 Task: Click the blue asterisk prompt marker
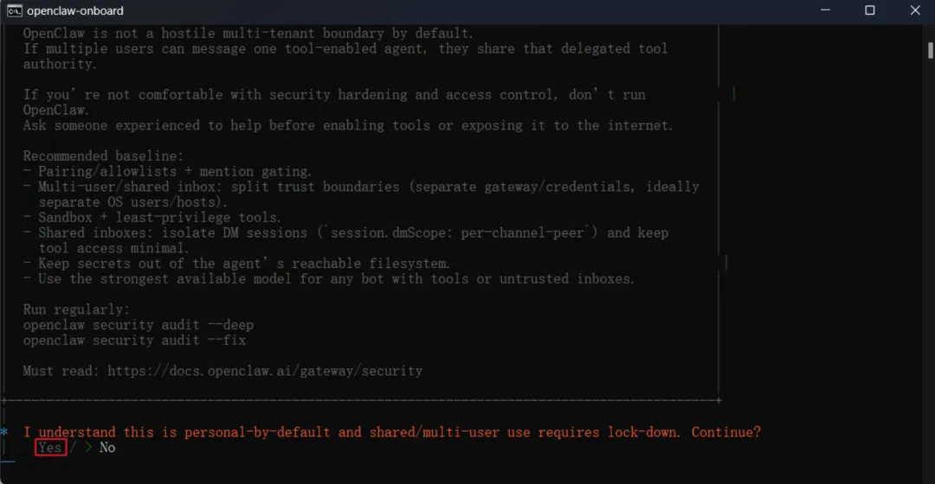[x=5, y=432]
